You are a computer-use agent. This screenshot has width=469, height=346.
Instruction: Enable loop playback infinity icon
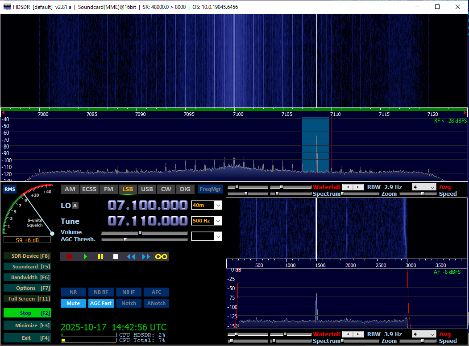coord(161,256)
